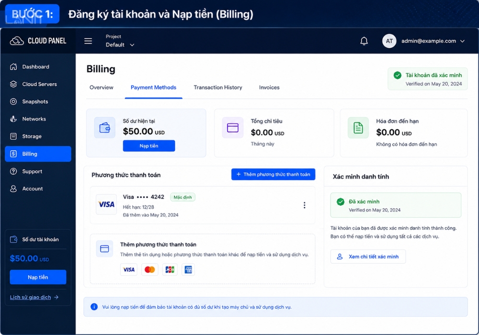Viewport: 479px width, 335px height.
Task: Click Đã thêm vào May 20, 2024 text
Action: click(x=150, y=215)
